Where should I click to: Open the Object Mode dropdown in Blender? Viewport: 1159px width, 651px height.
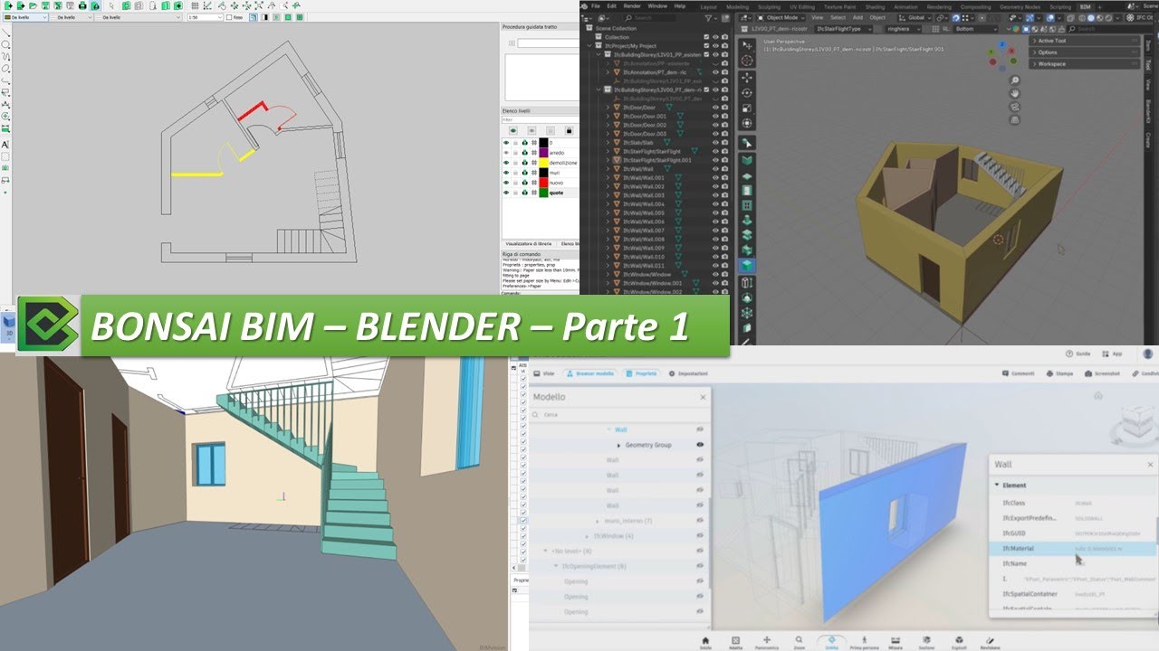click(x=781, y=17)
